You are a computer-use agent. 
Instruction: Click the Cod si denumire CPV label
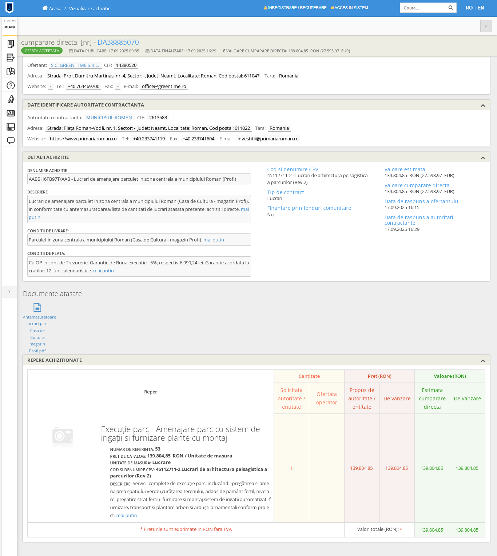coord(293,169)
